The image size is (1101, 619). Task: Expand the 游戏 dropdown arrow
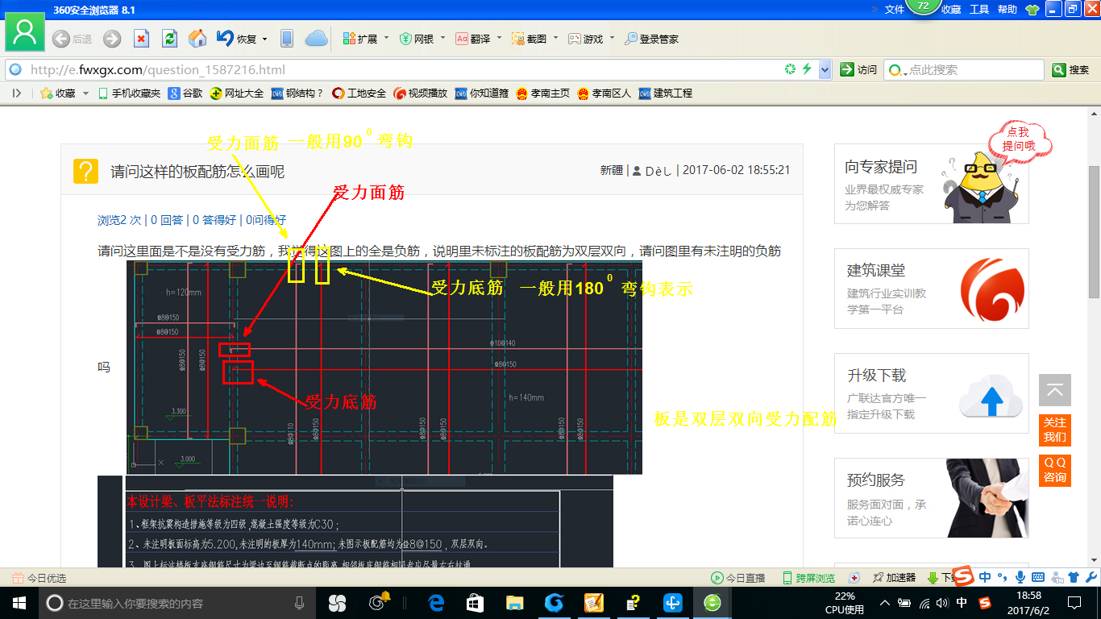612,39
